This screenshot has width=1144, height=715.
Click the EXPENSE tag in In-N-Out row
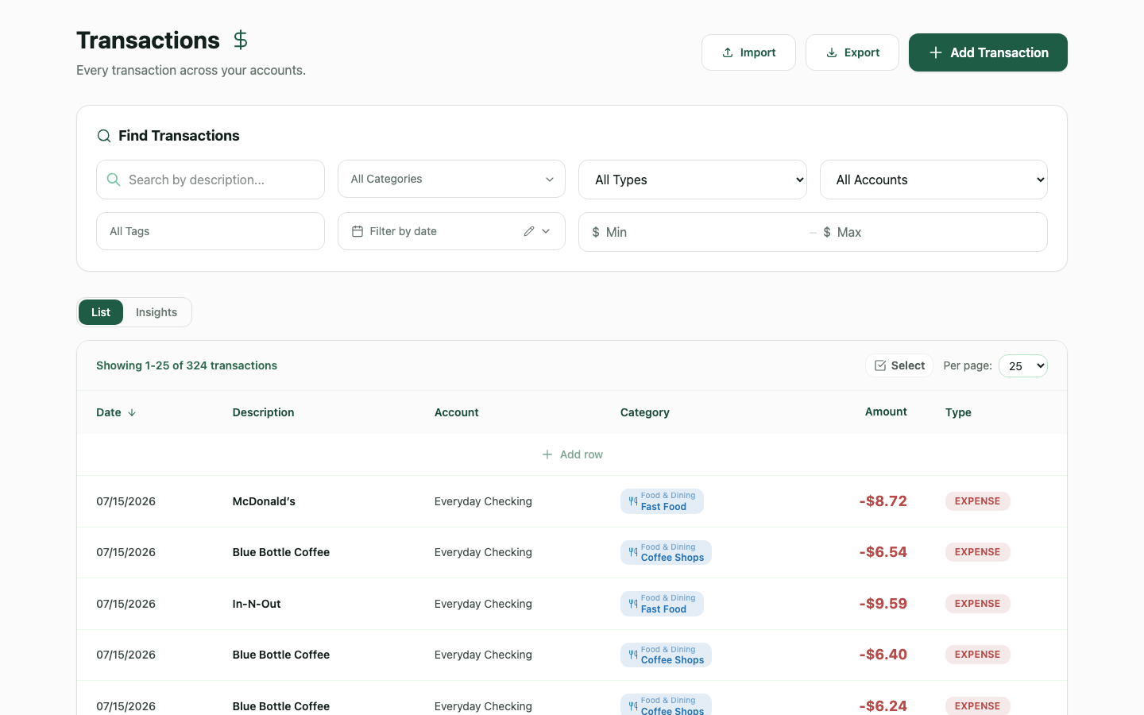[x=977, y=604]
